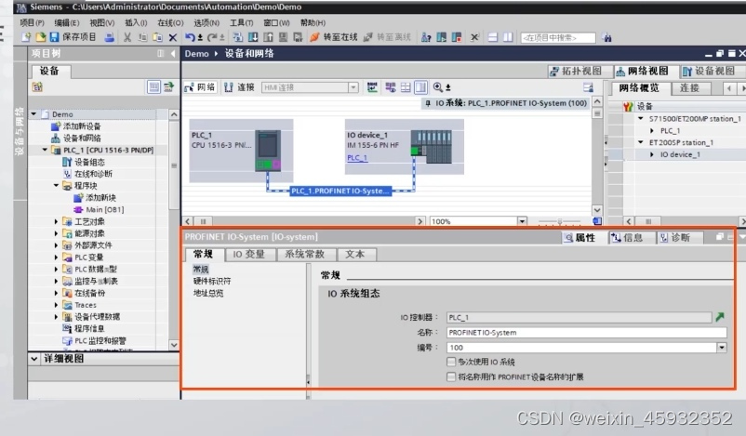Click the new project icon in toolbar
Image resolution: width=746 pixels, height=436 pixels.
pos(26,37)
